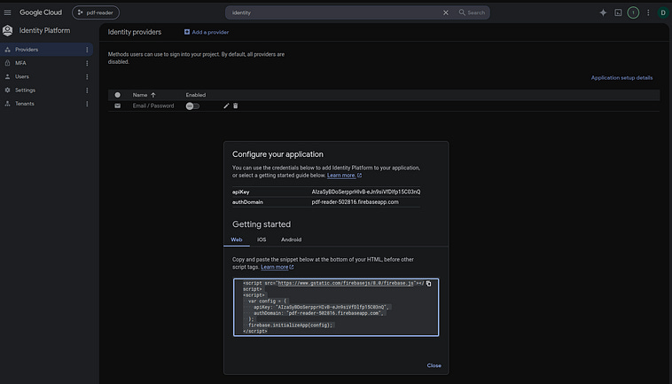Click the search field containing 'identity'
Viewport: 672px width, 384px height.
click(x=334, y=12)
